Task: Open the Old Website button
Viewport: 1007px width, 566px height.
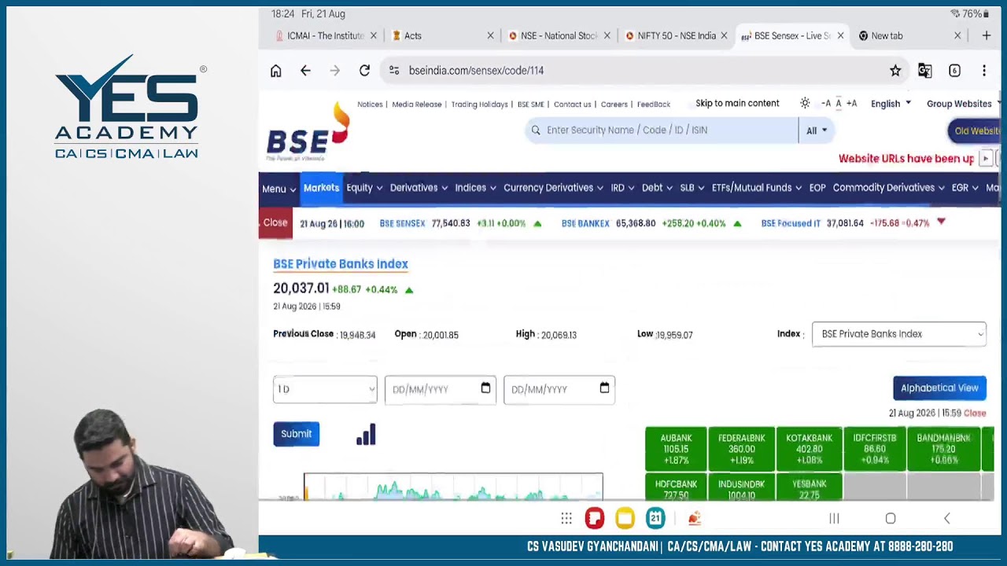Action: [x=976, y=131]
